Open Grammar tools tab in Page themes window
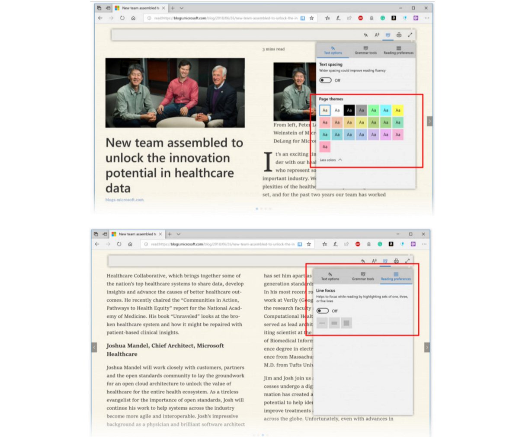This screenshot has height=437, width=519. (x=365, y=51)
